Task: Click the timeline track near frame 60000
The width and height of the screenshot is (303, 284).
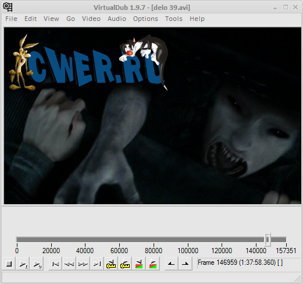Action: pyautogui.click(x=119, y=240)
